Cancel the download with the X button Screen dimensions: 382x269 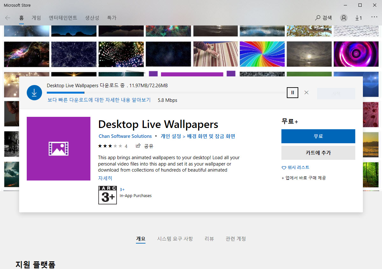pos(306,93)
